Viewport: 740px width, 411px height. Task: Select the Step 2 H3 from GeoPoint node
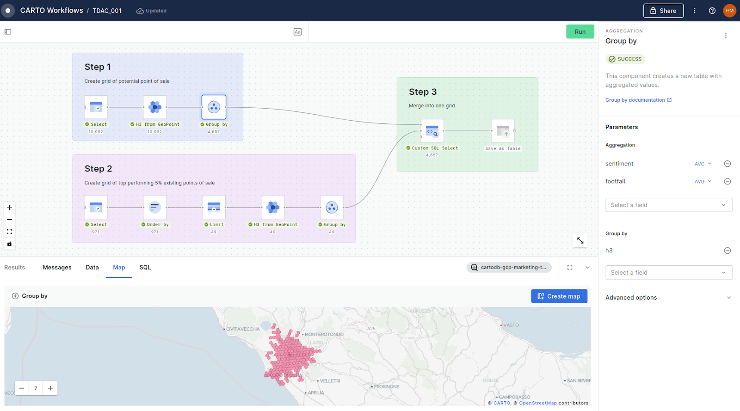(x=273, y=208)
